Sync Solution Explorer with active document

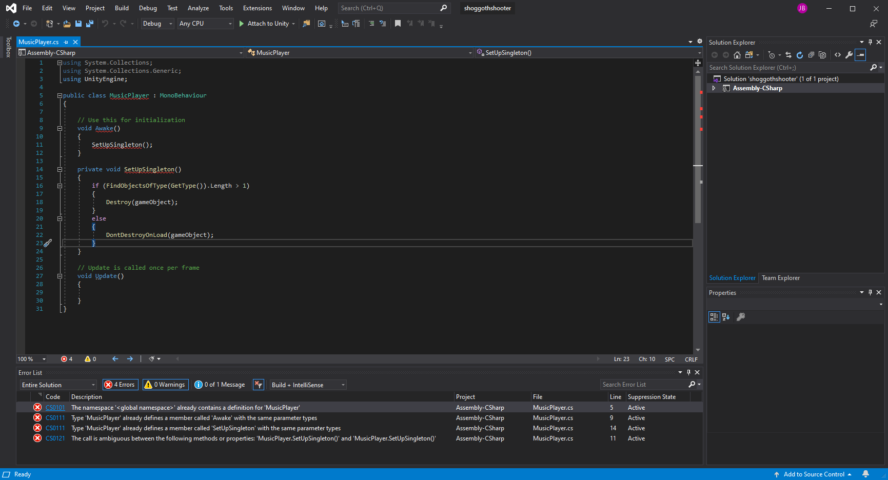click(x=789, y=55)
